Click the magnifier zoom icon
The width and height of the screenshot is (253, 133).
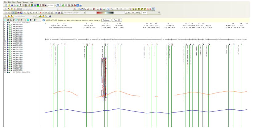pyautogui.click(x=60, y=5)
